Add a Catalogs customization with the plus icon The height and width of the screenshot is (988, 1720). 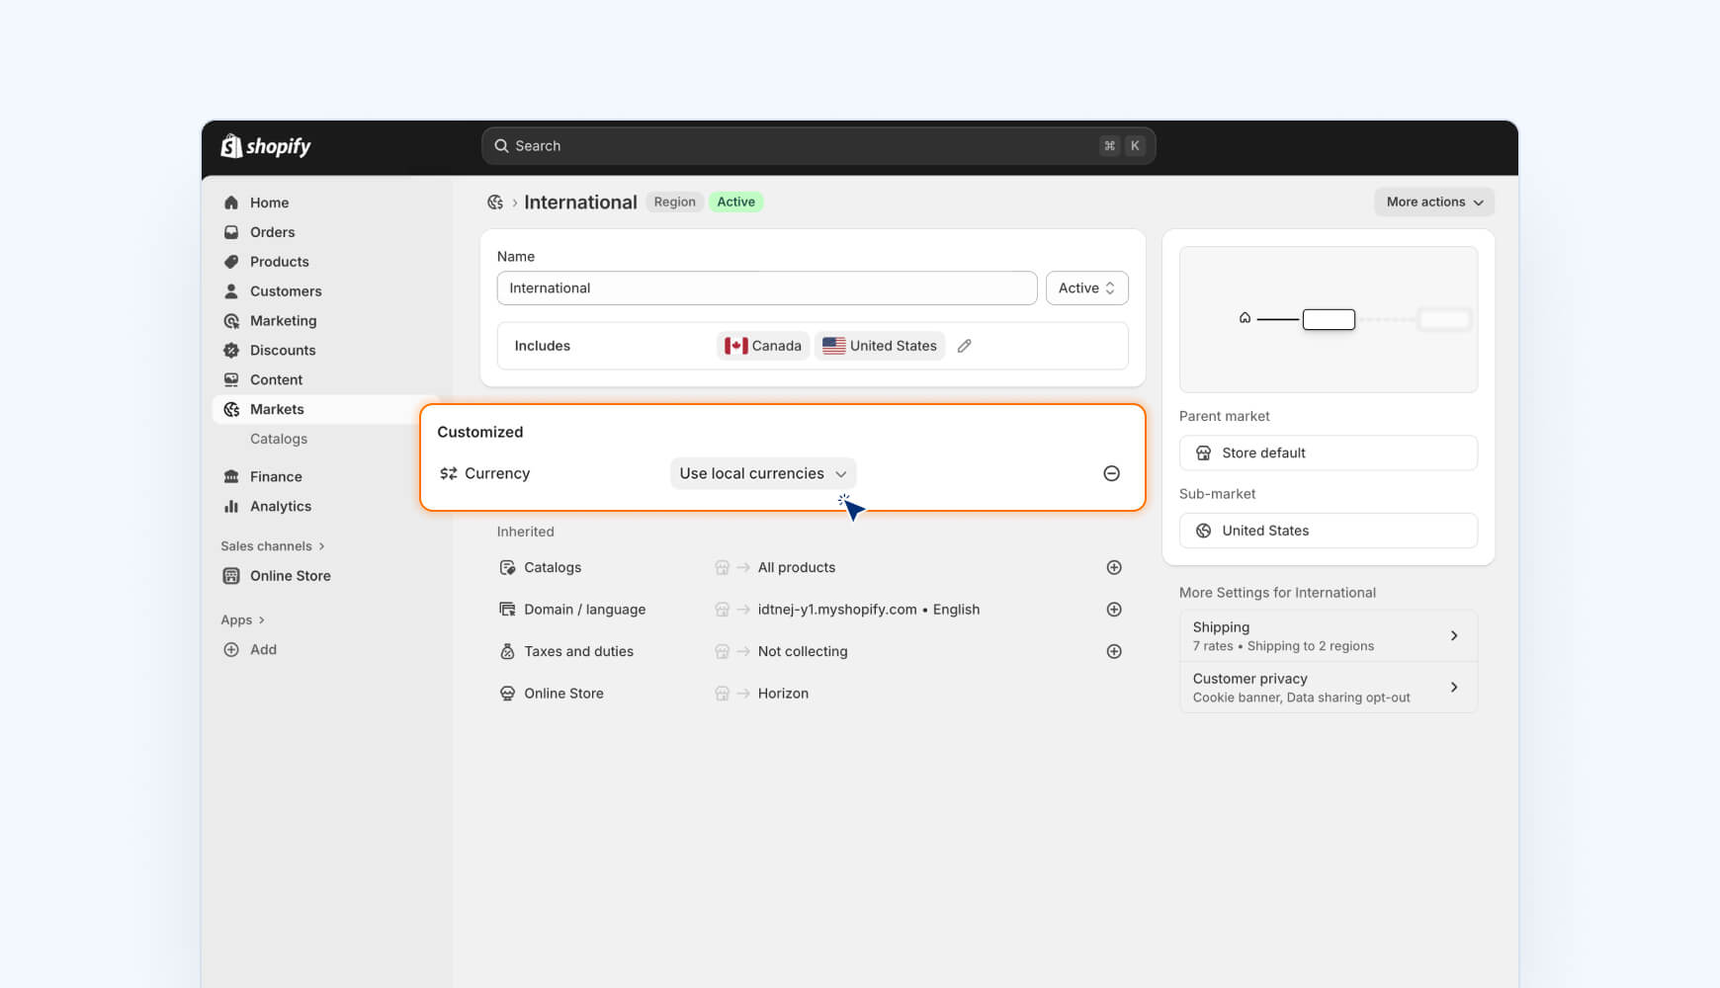pyautogui.click(x=1114, y=567)
